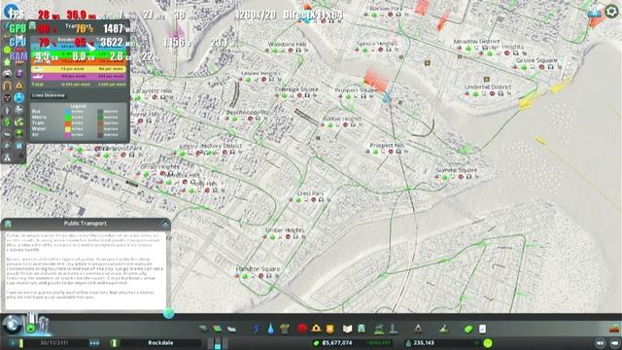The image size is (622, 350).
Task: Select the green house Levels info view
Action: tap(7, 62)
